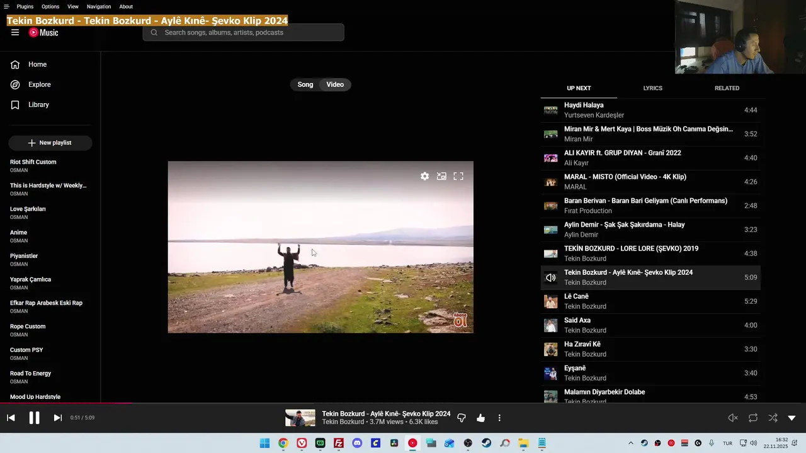Toggle the muted volume icon
This screenshot has width=806, height=453.
tap(733, 418)
